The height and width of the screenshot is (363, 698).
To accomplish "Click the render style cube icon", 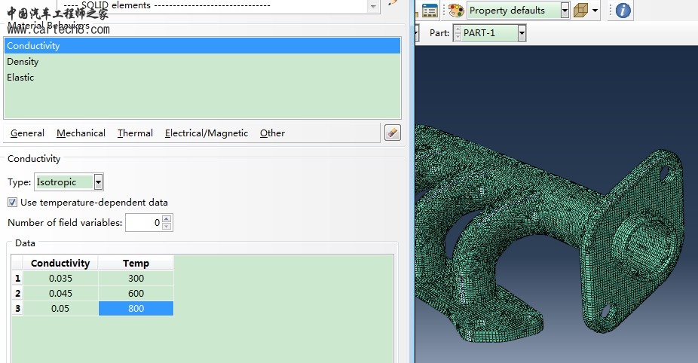I will tap(580, 11).
